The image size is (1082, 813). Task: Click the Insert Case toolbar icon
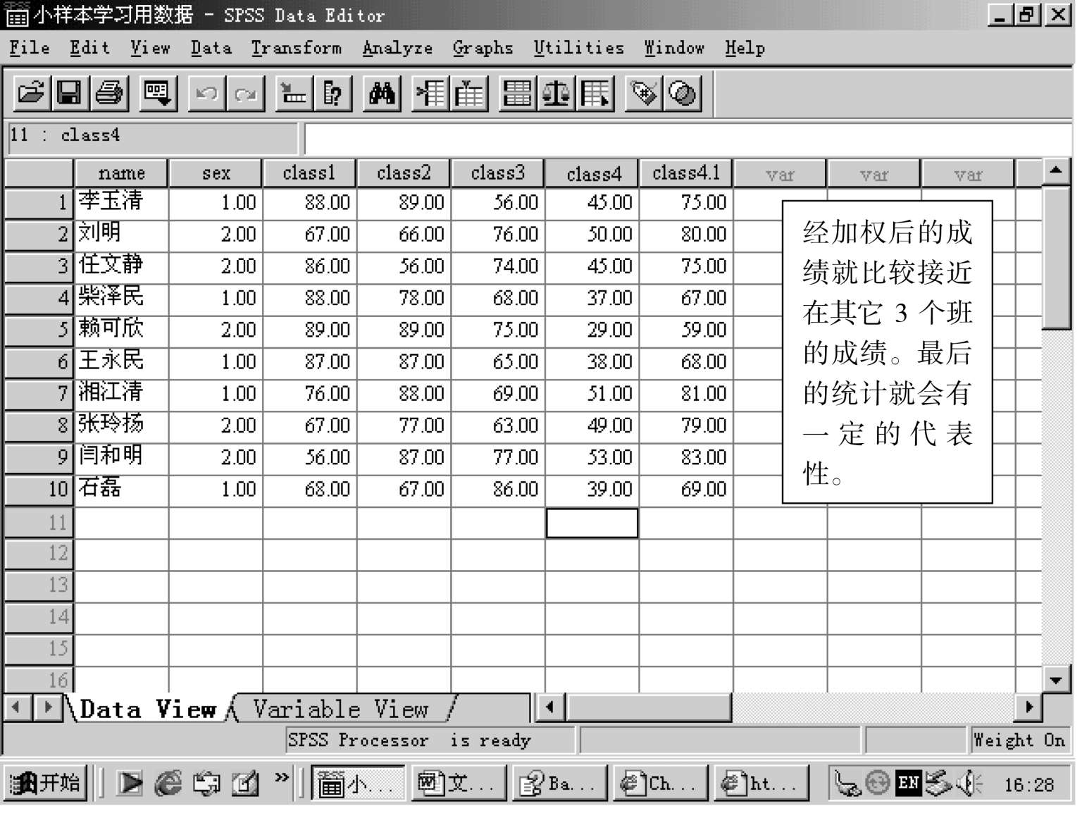click(430, 94)
